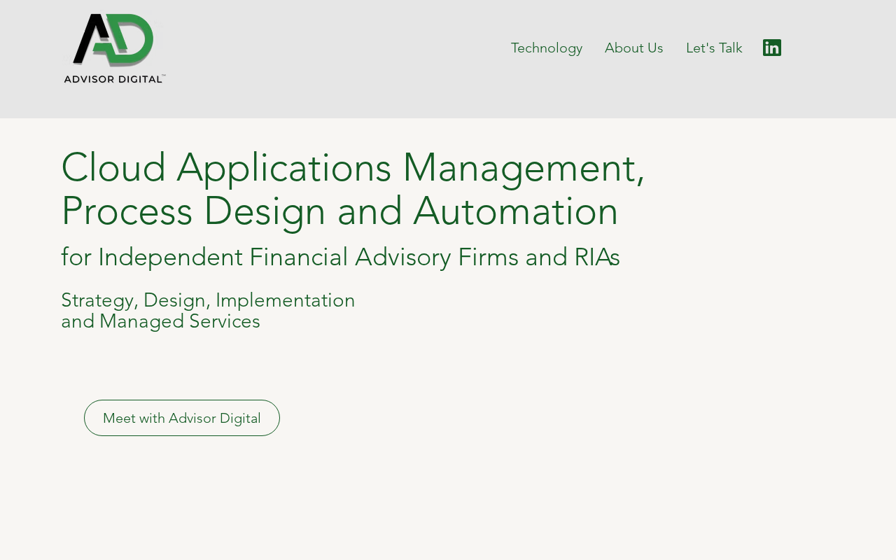Click the Independent Financial Advisory Firms subheading
Viewport: 896px width, 560px height.
[x=340, y=257]
